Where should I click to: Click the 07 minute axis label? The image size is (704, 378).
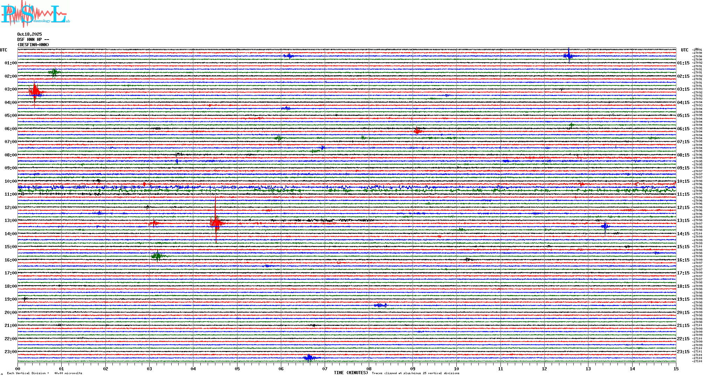pos(325,369)
